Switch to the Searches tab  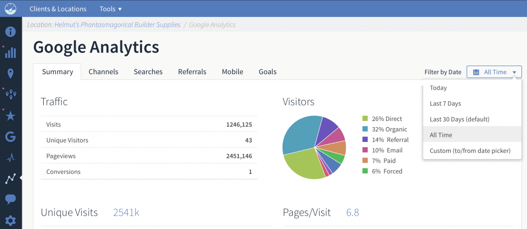point(148,72)
